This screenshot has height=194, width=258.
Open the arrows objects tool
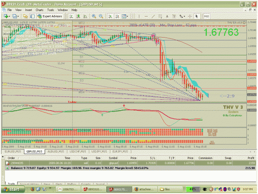181,16
